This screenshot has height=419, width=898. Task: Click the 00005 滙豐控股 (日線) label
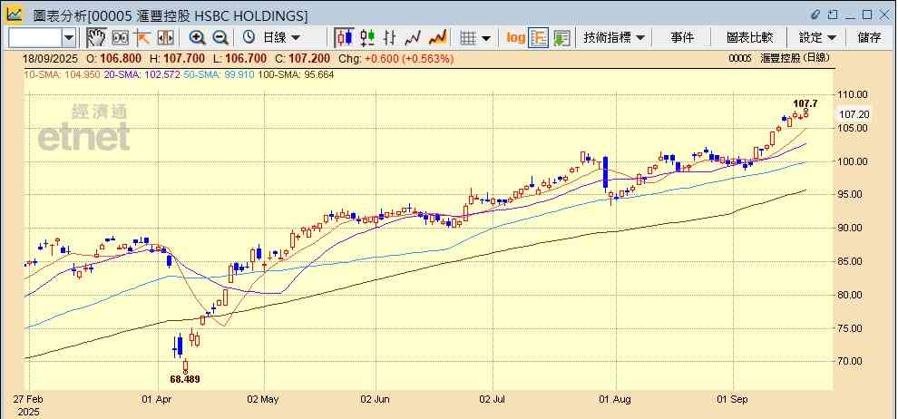(x=779, y=58)
